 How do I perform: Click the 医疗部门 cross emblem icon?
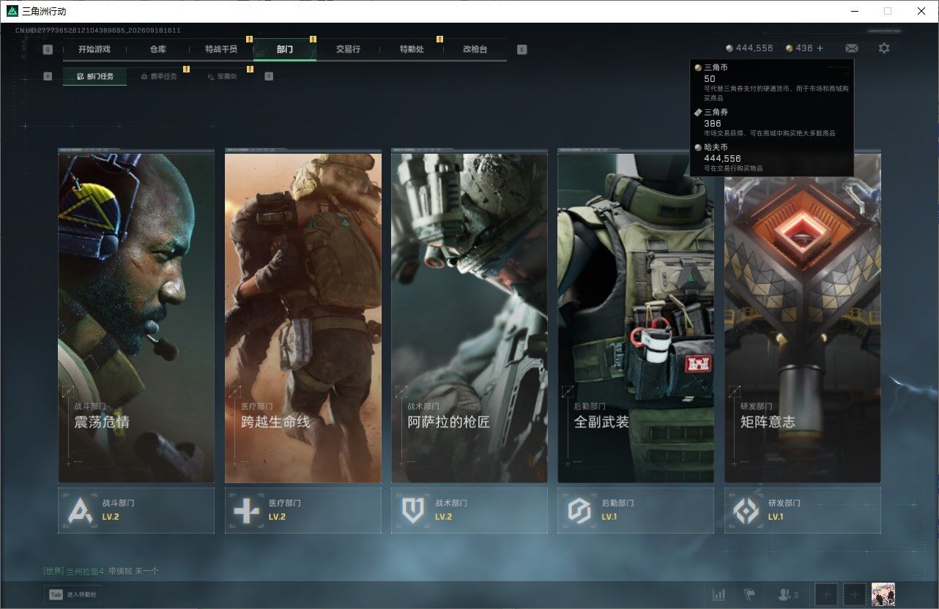click(246, 510)
